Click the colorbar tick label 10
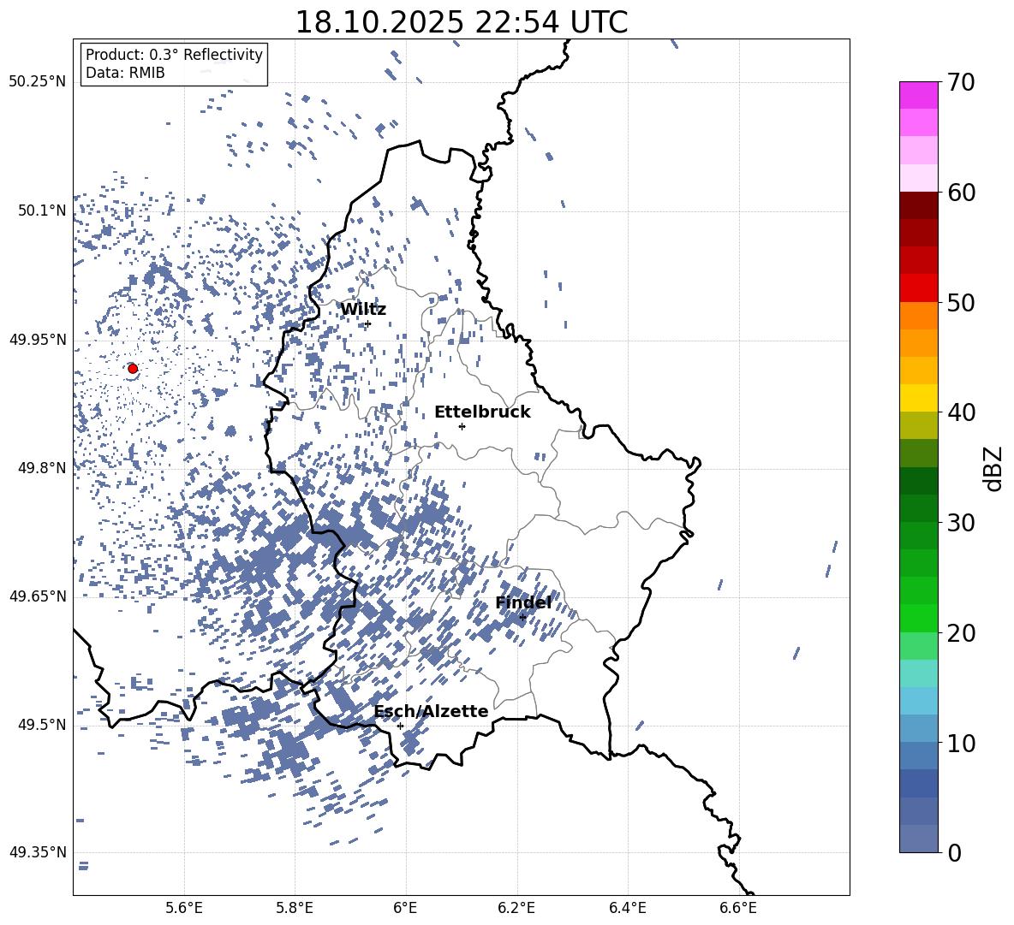The height and width of the screenshot is (925, 1014). pyautogui.click(x=961, y=743)
